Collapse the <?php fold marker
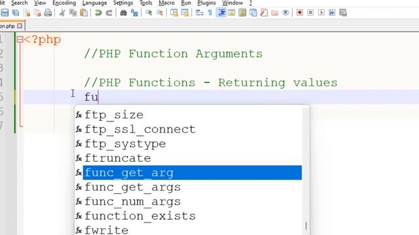The width and height of the screenshot is (419, 235). pyautogui.click(x=20, y=40)
